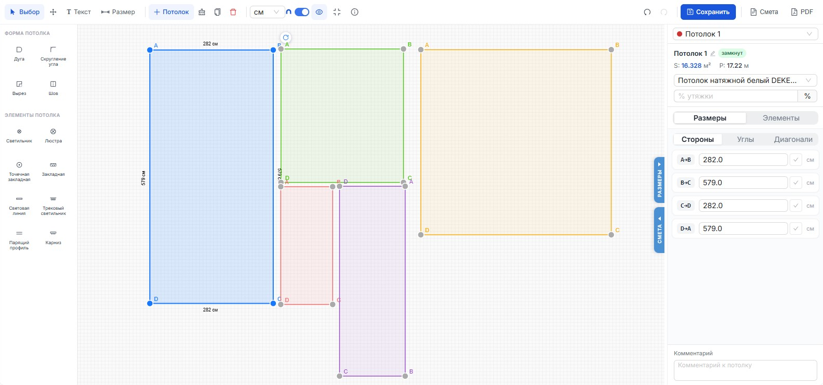Toggle visibility with the eye icon
The width and height of the screenshot is (823, 385).
[x=319, y=12]
